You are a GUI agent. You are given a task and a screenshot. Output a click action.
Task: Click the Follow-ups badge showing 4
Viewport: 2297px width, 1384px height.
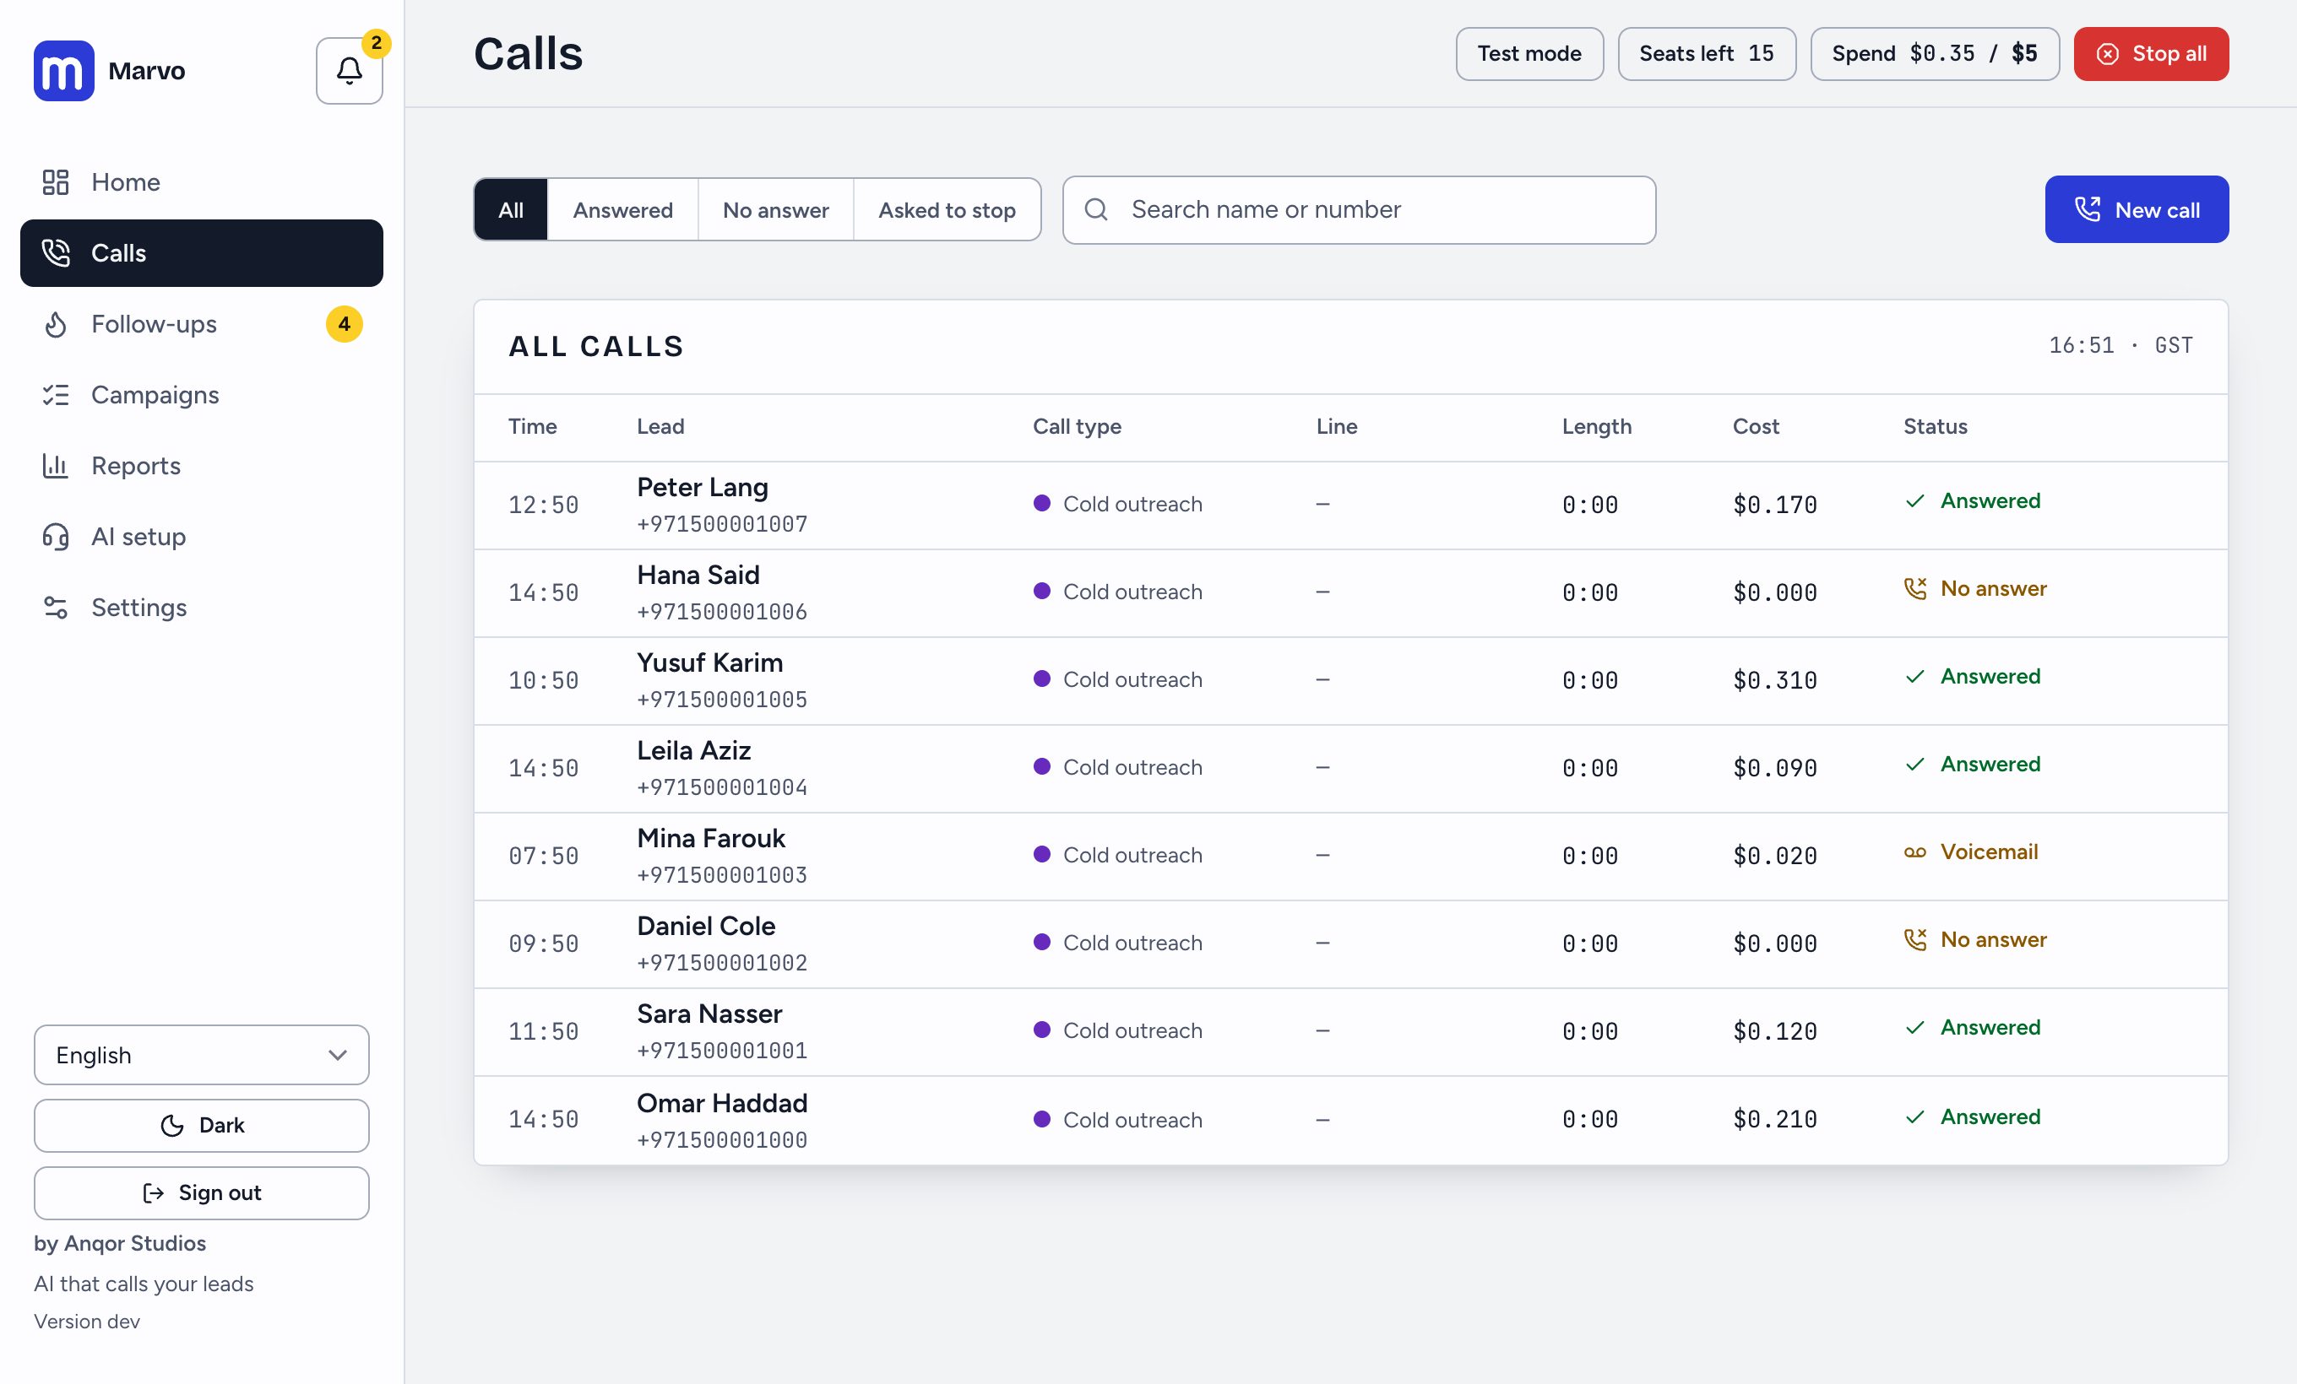pos(344,324)
